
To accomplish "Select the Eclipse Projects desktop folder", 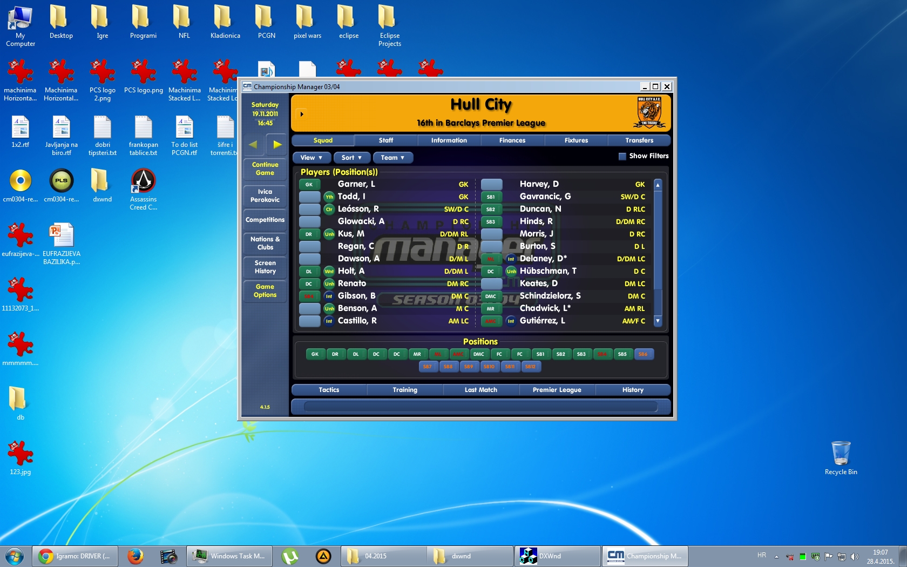I will (390, 25).
